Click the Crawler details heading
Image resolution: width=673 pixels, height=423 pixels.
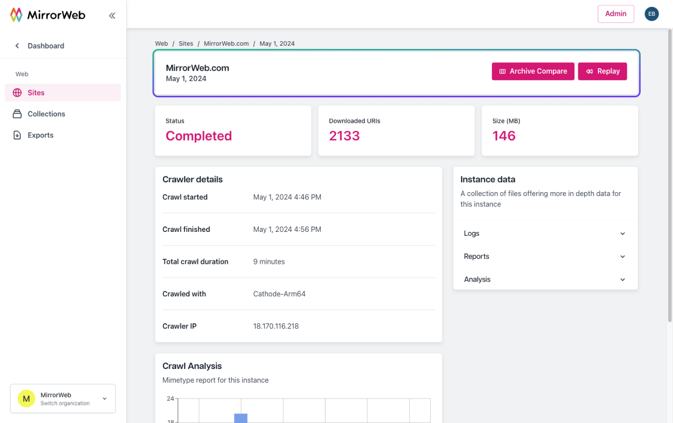click(x=192, y=179)
